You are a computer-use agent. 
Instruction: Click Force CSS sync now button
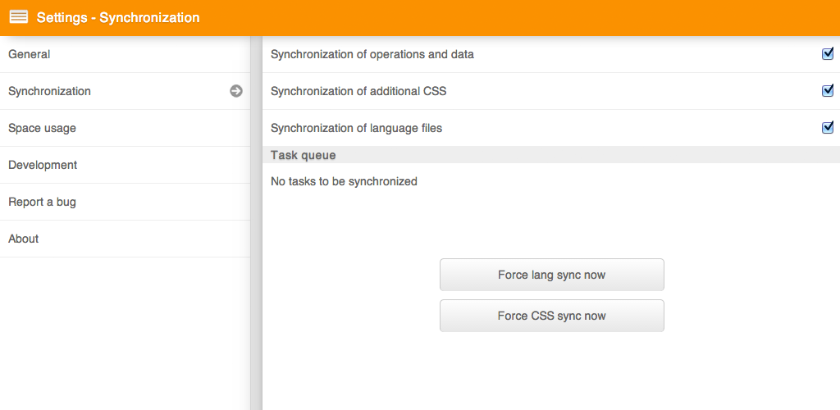click(552, 315)
